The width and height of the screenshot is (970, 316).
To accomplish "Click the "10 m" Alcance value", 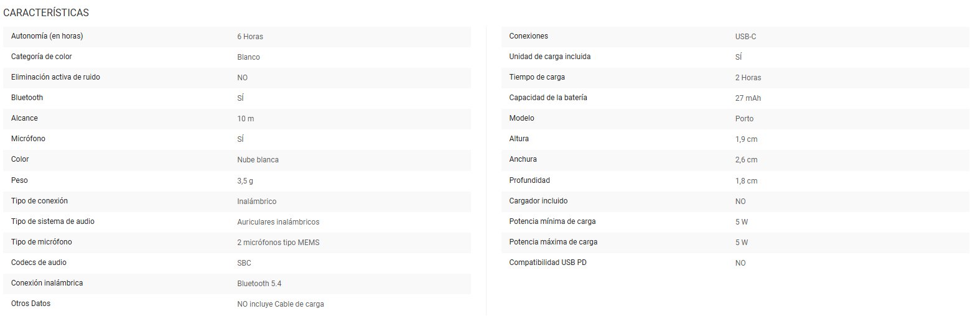I will coord(246,119).
